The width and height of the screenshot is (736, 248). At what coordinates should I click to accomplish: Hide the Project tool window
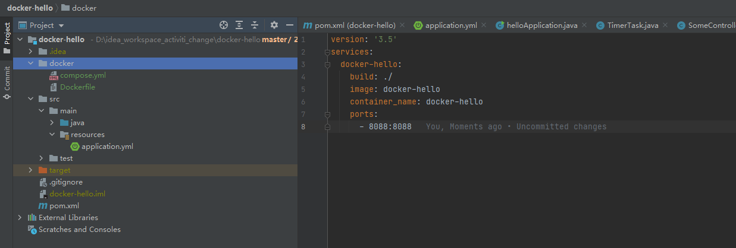pyautogui.click(x=290, y=25)
